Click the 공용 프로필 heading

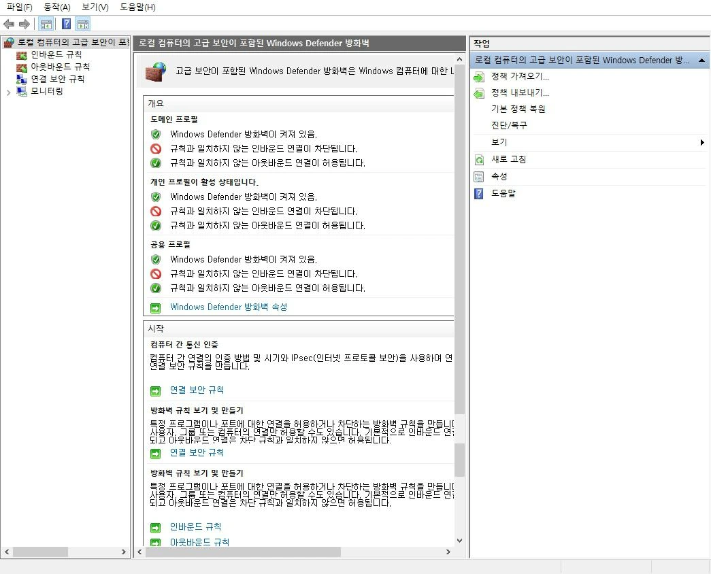171,244
